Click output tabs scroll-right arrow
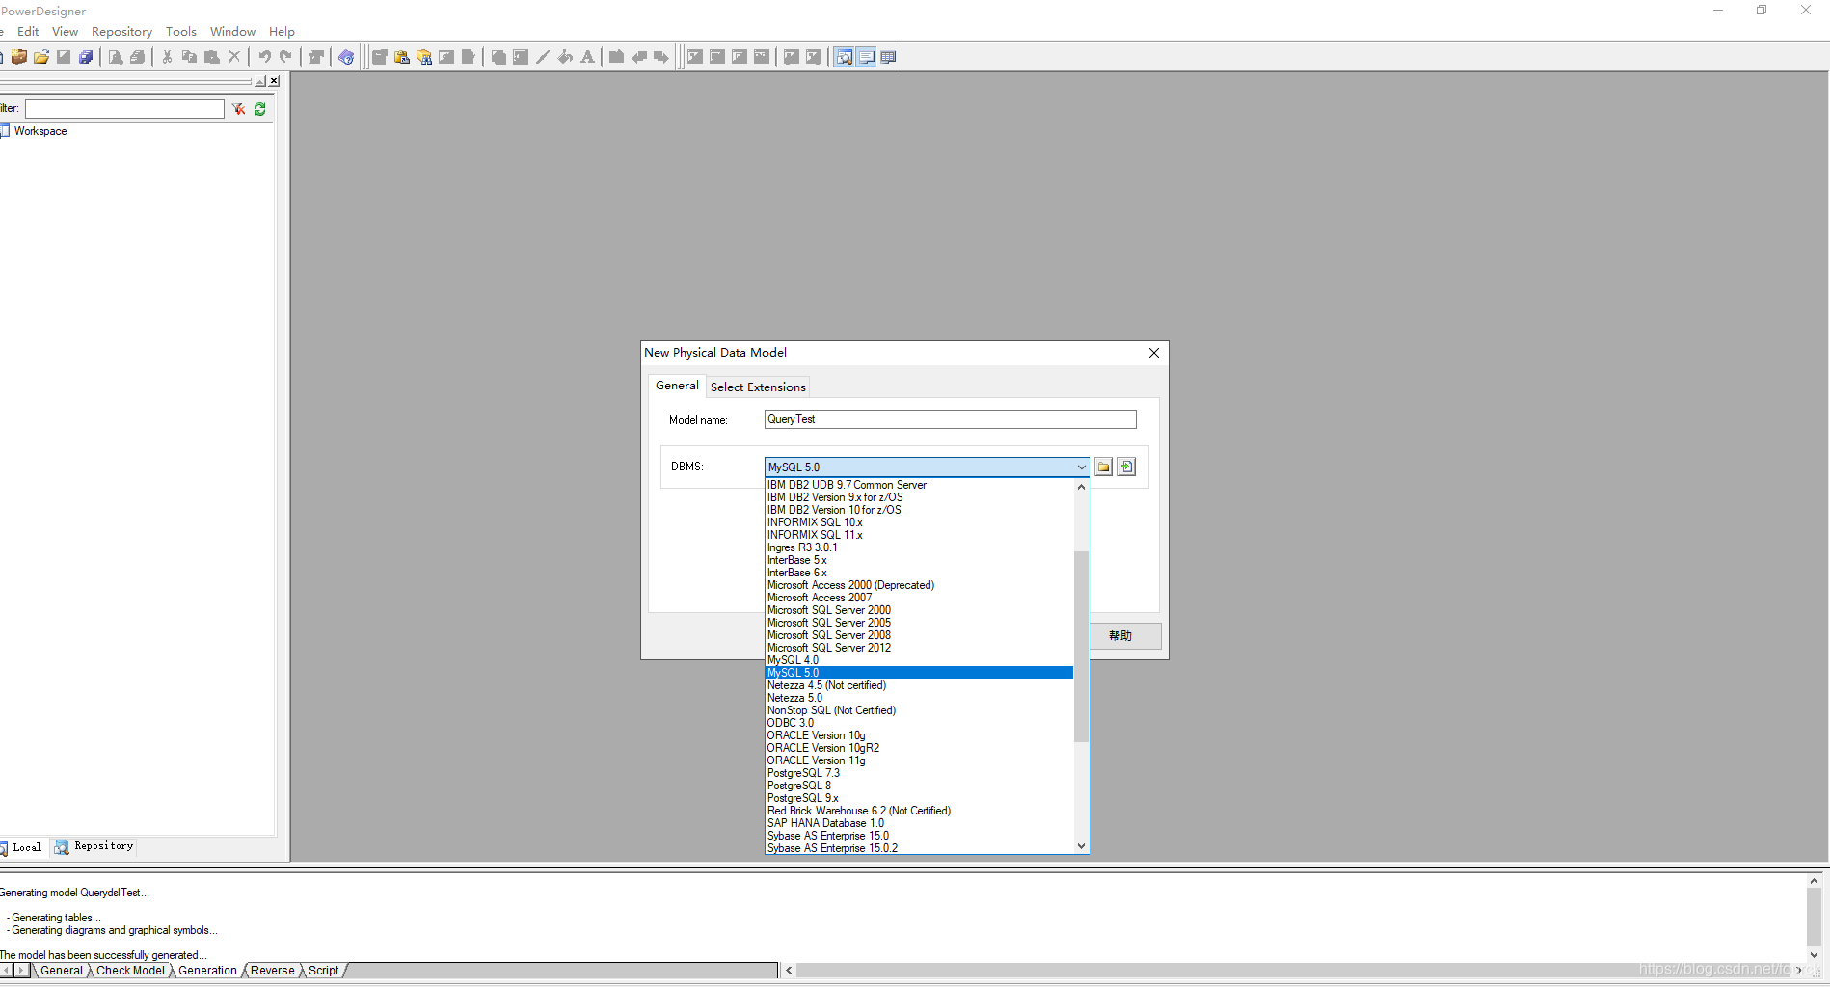This screenshot has width=1830, height=987. 22,971
